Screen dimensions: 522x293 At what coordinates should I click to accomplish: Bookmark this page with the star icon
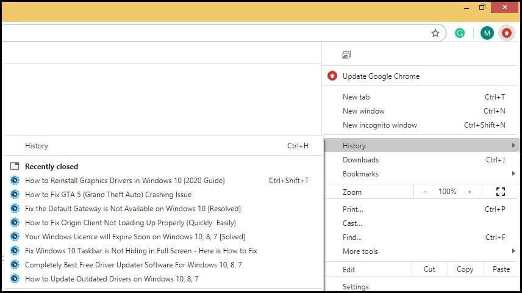click(435, 33)
